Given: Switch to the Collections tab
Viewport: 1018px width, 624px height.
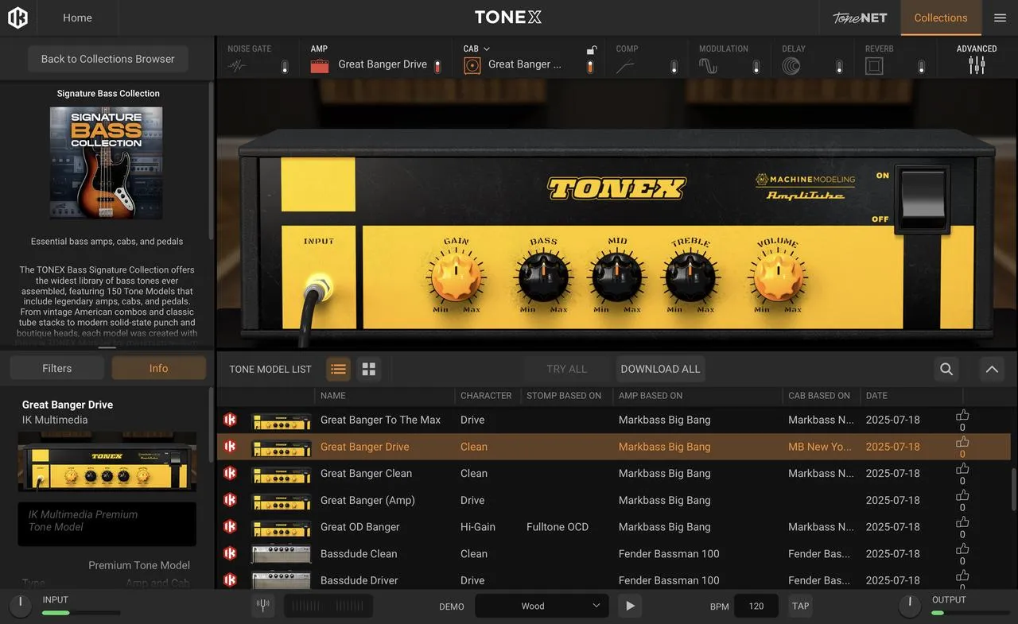Looking at the screenshot, I should coord(941,17).
